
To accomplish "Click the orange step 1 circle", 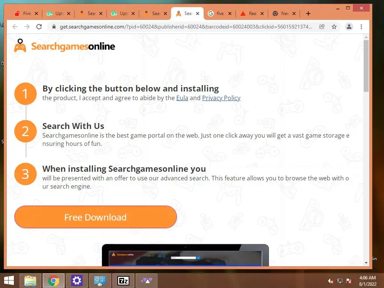I will click(x=25, y=94).
